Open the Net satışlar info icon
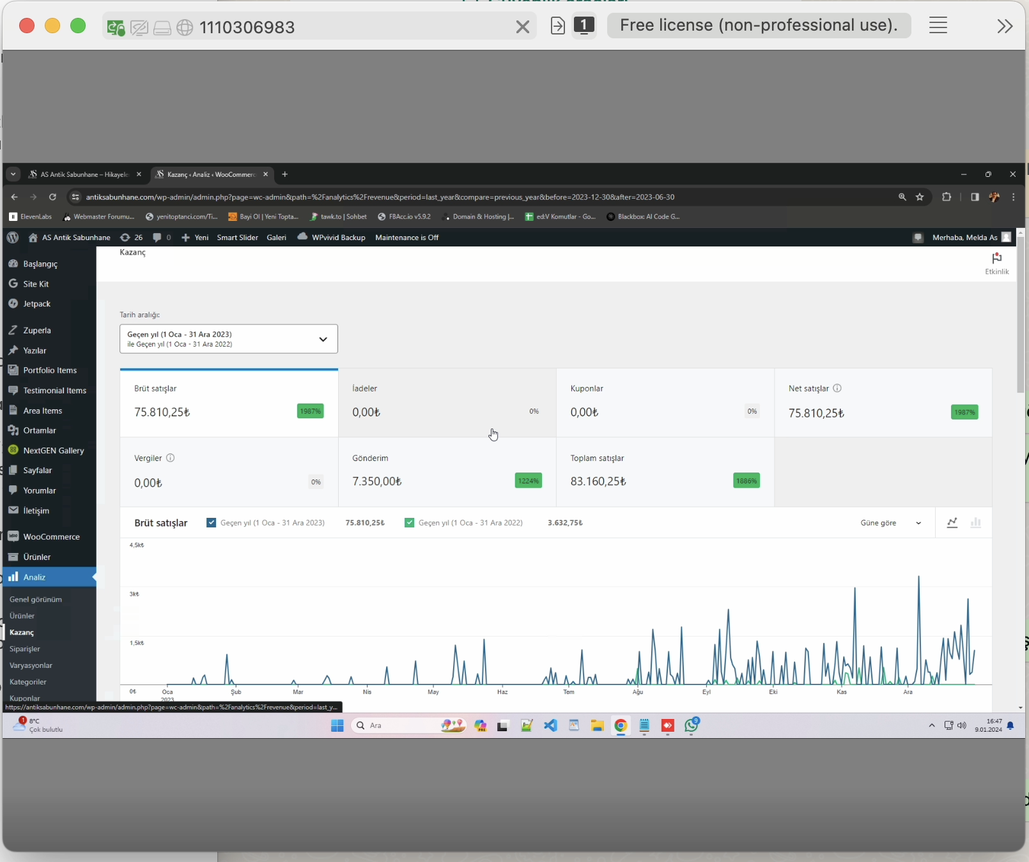The height and width of the screenshot is (862, 1029). pos(837,388)
